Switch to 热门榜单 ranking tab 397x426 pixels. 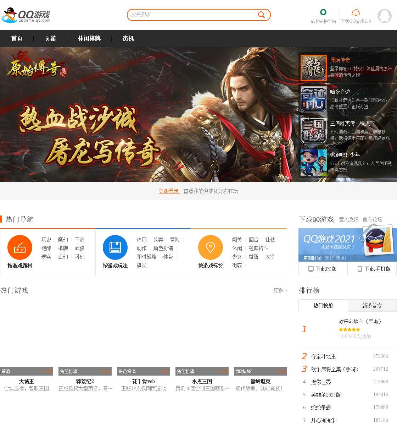coord(323,306)
